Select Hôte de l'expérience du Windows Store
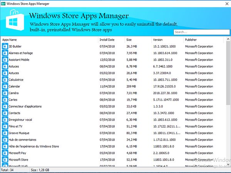The image size is (231, 173). pos(34,146)
